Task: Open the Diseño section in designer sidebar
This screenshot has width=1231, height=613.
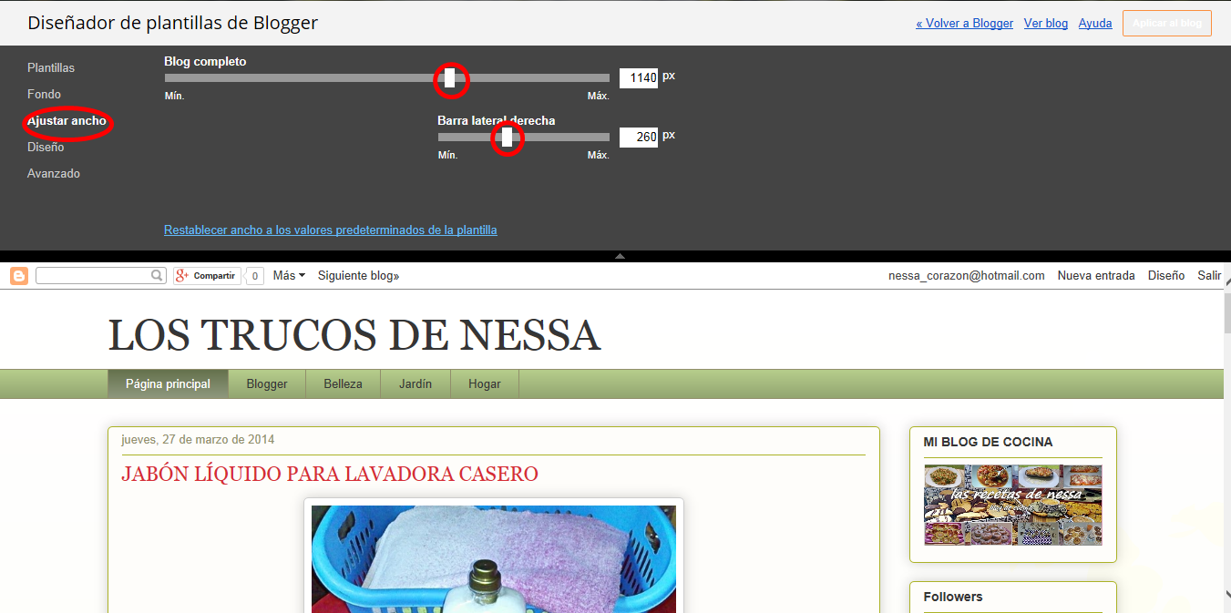Action: (x=46, y=147)
